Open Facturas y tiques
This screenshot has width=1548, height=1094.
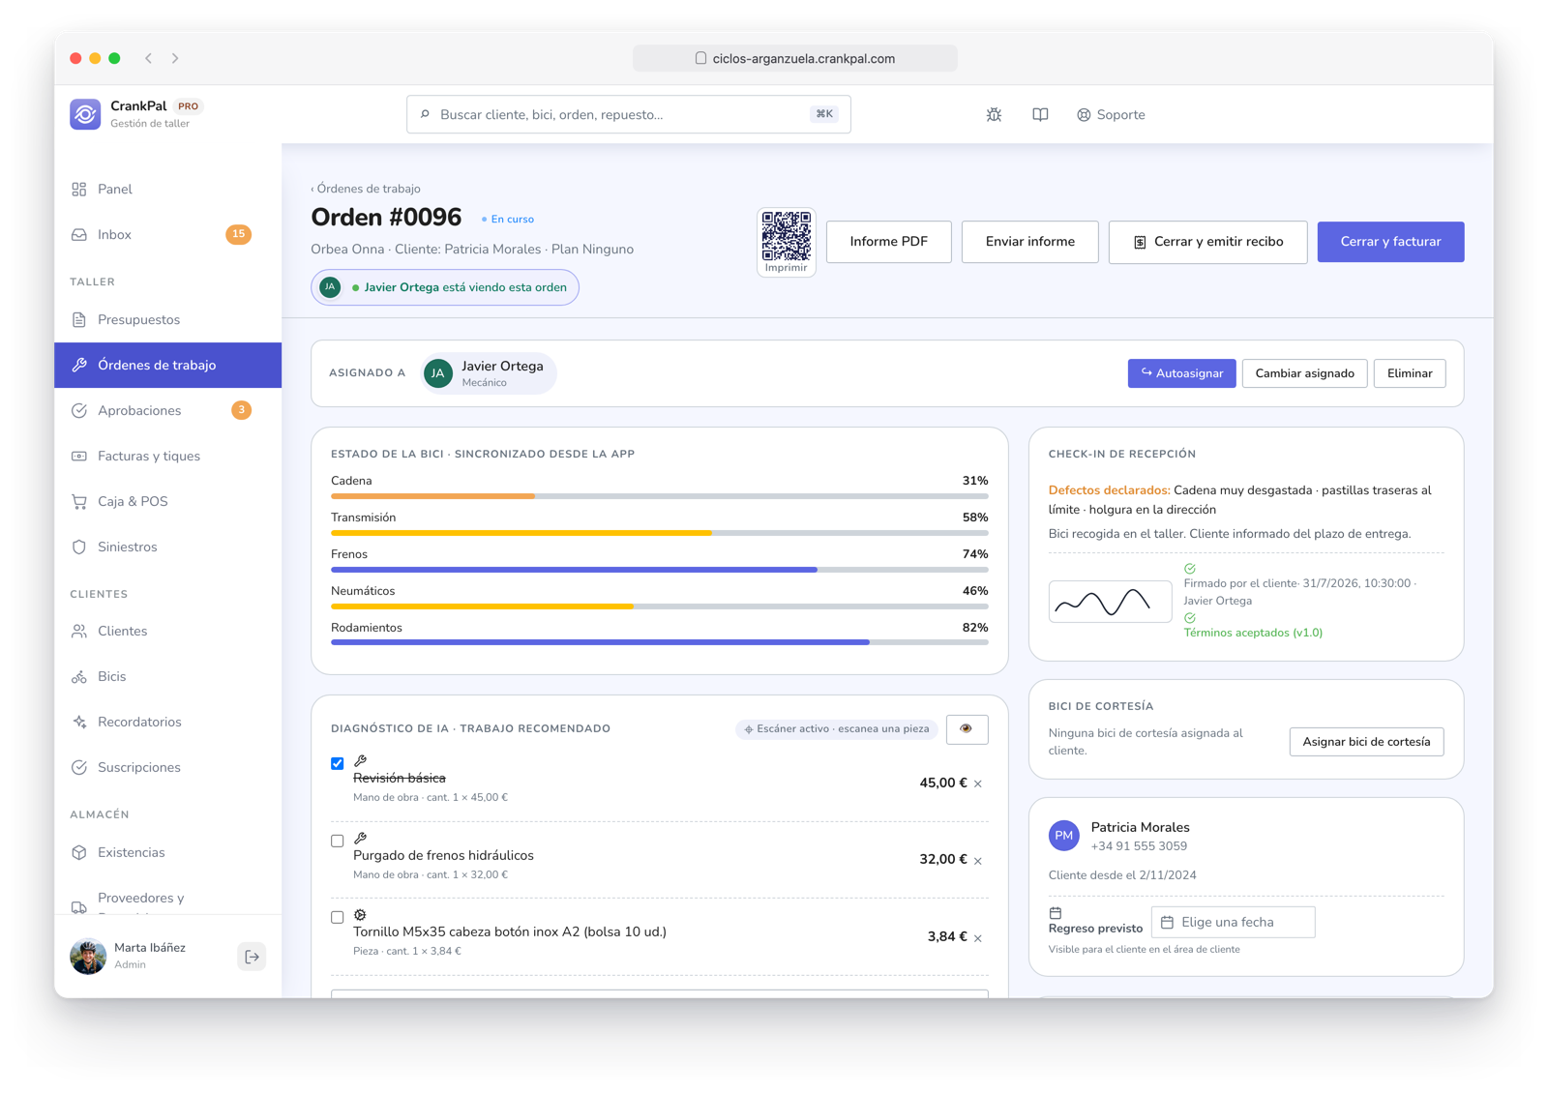coord(167,457)
